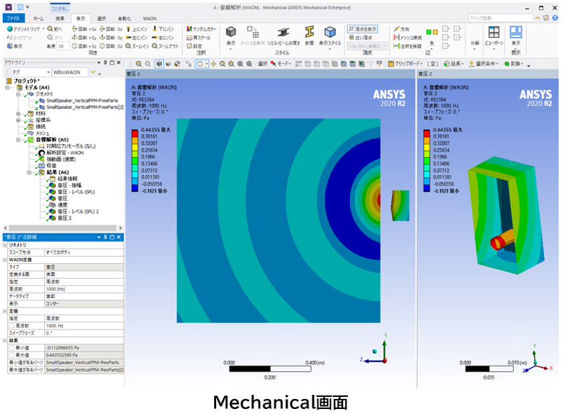564x415 pixels.
Task: Click the 角度 value input field
Action: pos(63,46)
